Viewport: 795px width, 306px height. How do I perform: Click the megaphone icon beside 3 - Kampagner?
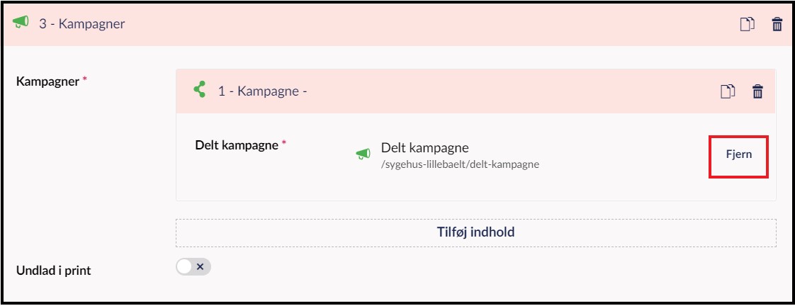click(x=21, y=23)
